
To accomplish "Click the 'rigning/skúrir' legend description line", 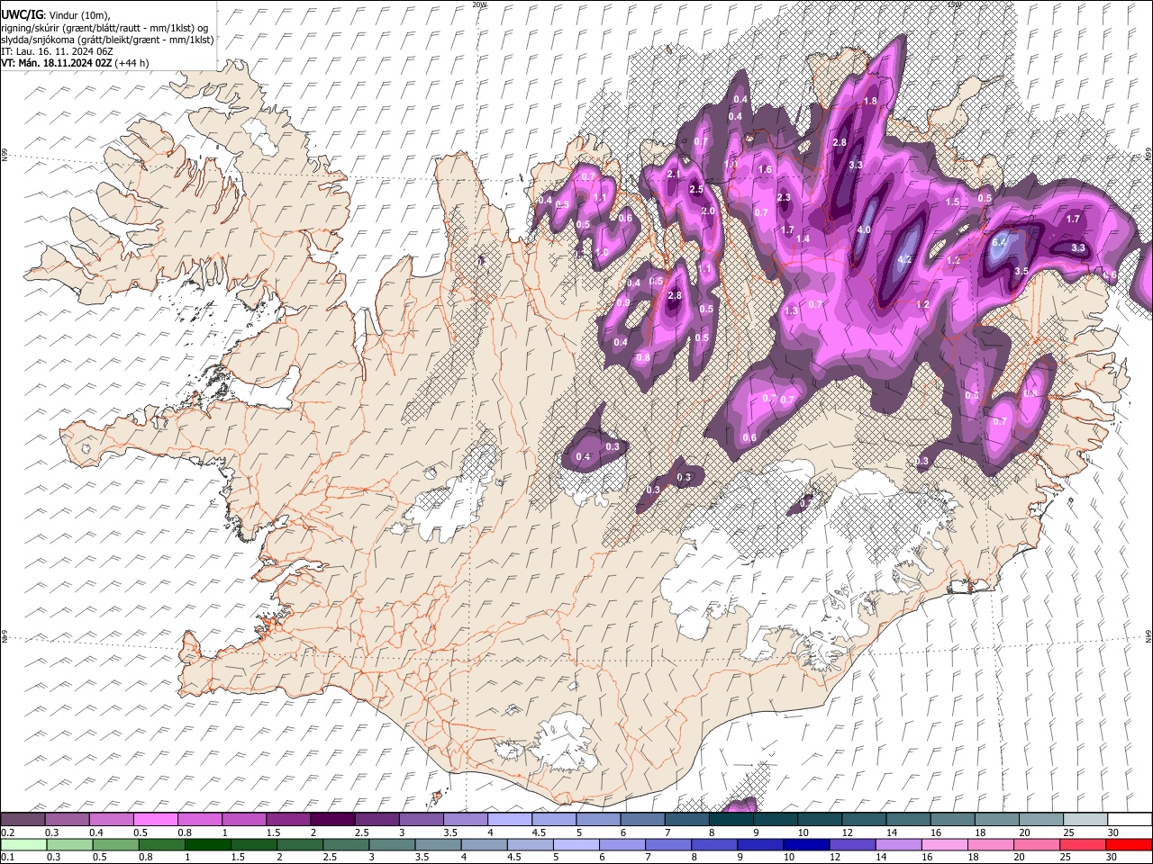I will point(104,27).
